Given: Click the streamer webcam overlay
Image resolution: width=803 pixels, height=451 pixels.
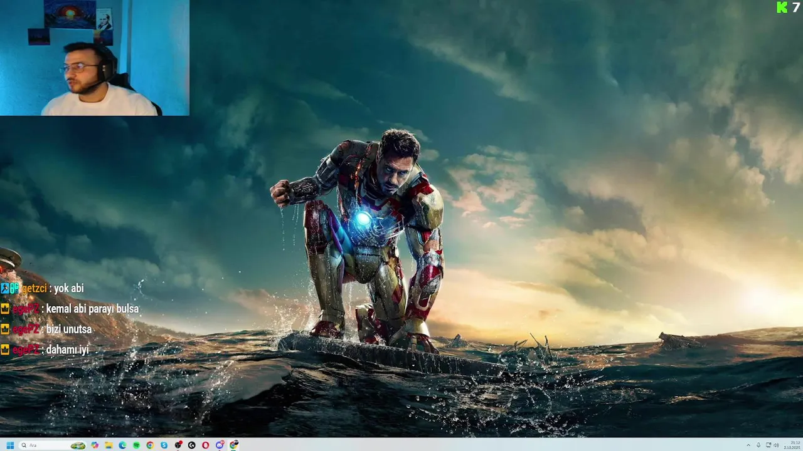Looking at the screenshot, I should [94, 58].
